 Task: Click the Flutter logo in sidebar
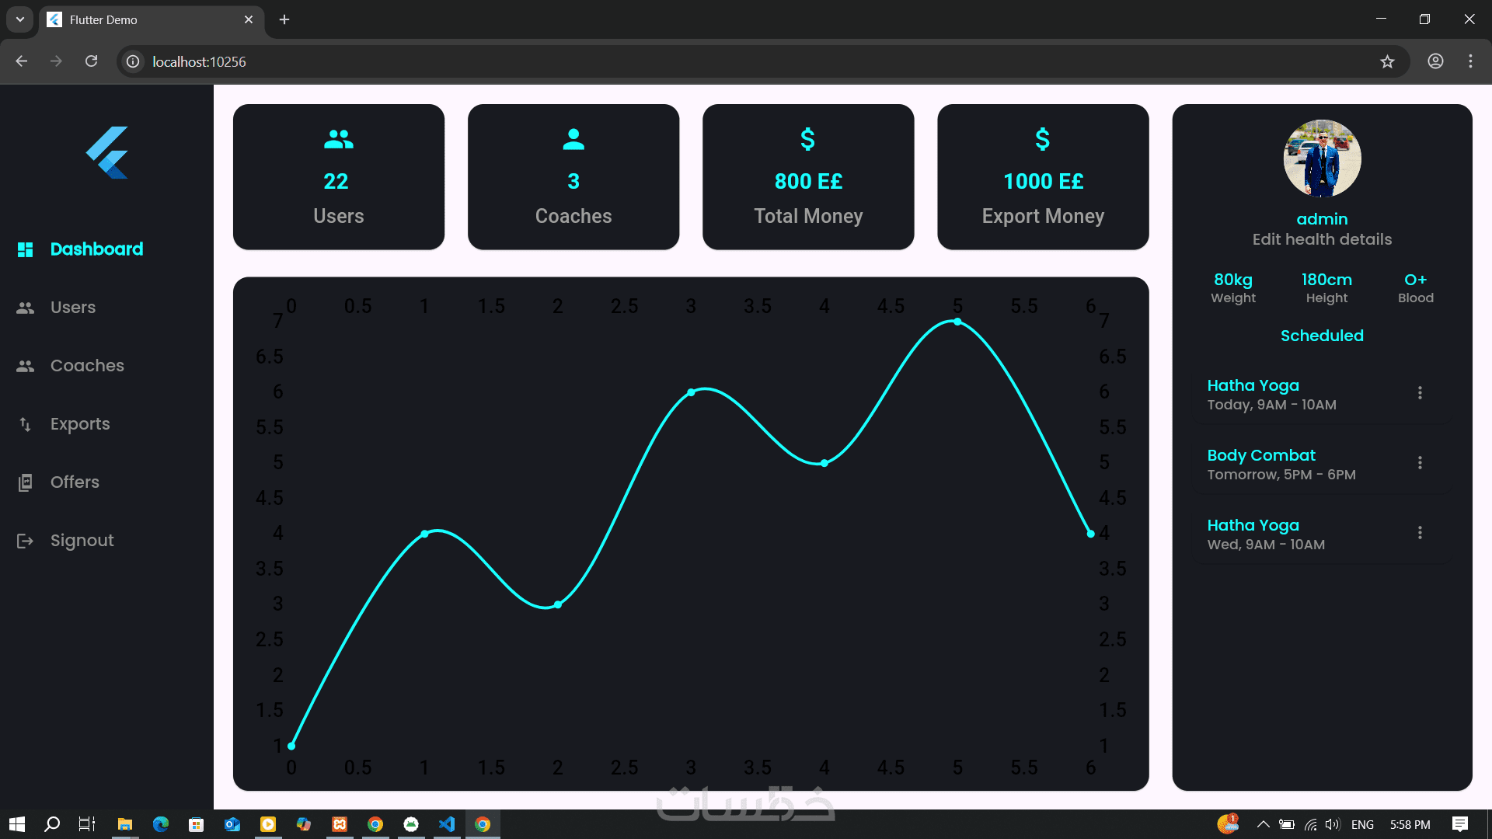(107, 152)
